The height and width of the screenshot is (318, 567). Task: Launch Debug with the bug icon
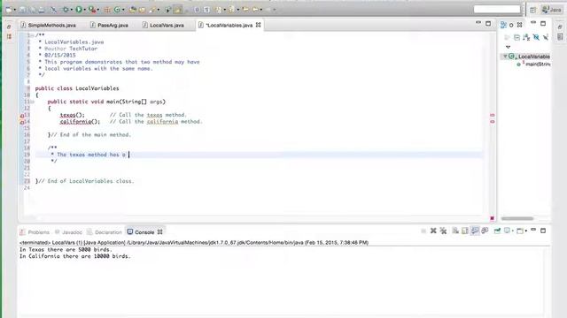(x=66, y=10)
